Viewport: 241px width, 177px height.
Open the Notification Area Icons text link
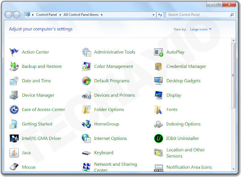[189, 167]
